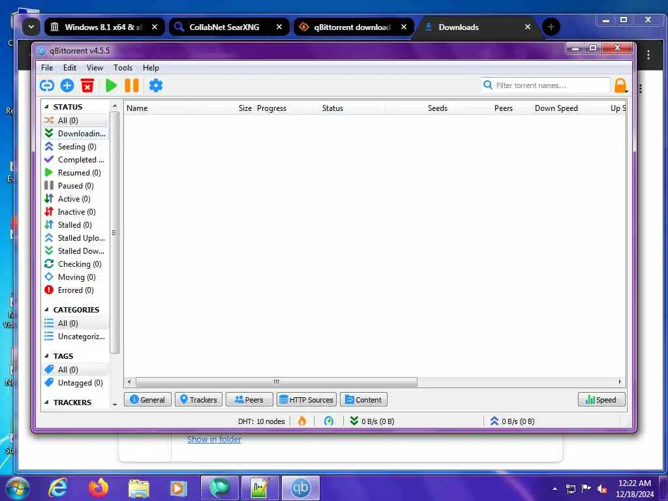Viewport: 668px width, 501px height.
Task: Open the Edit menu
Action: (x=69, y=68)
